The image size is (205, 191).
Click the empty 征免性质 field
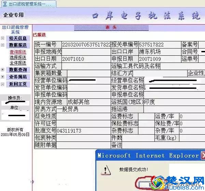click(83, 117)
